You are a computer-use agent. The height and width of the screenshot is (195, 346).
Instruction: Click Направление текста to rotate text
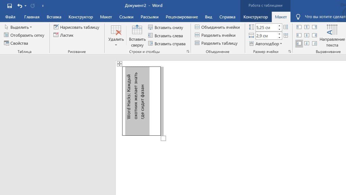coord(332,36)
